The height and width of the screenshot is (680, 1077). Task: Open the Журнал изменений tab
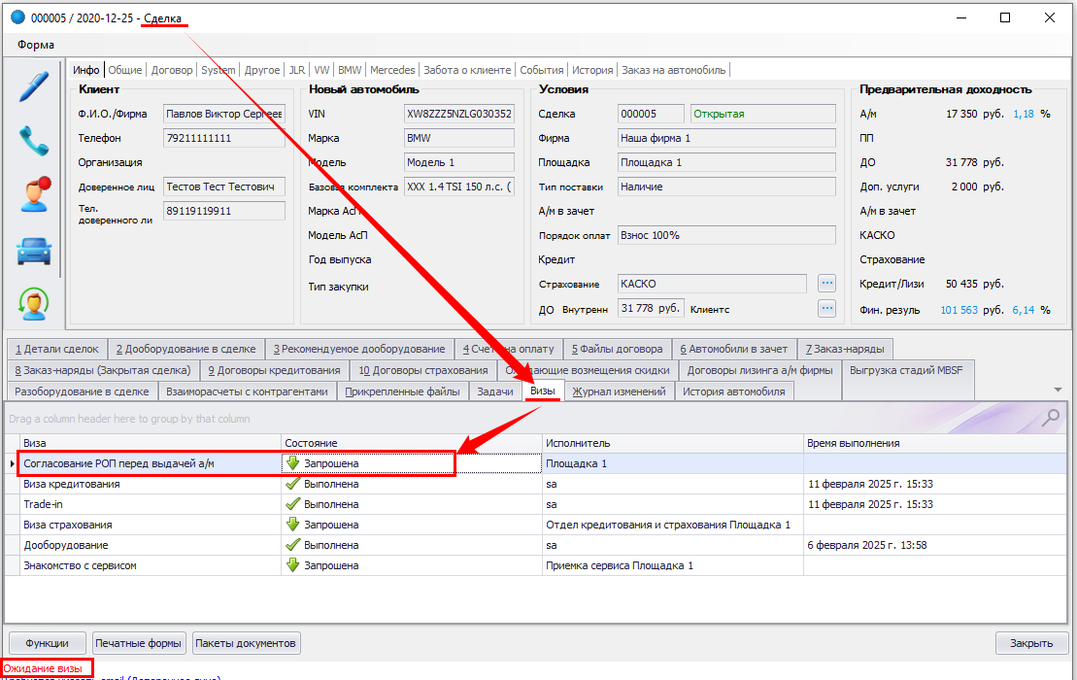pyautogui.click(x=619, y=391)
